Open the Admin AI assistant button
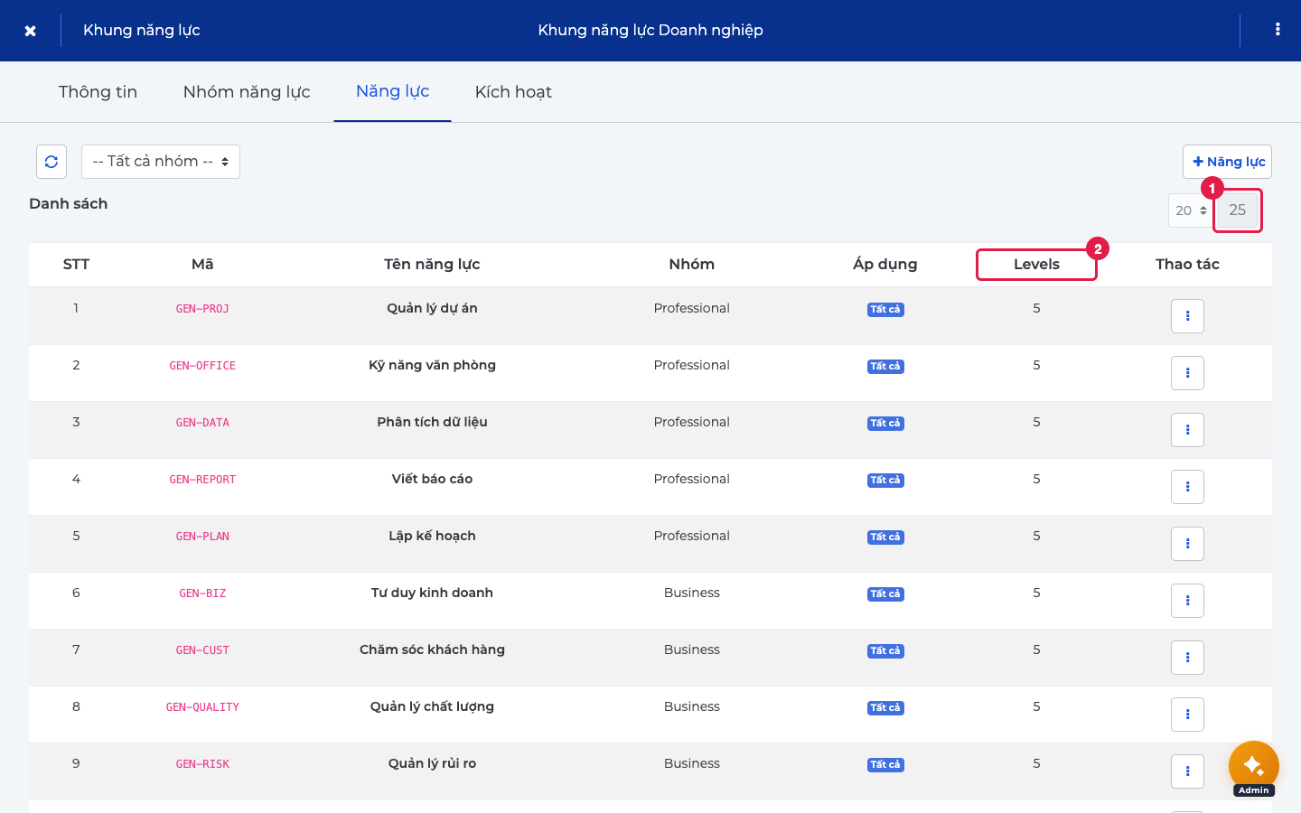This screenshot has height=813, width=1301. point(1254,767)
